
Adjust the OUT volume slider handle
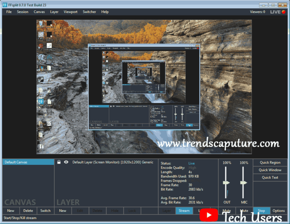click(x=226, y=183)
